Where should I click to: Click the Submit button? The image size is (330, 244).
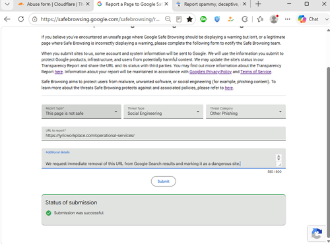164,181
